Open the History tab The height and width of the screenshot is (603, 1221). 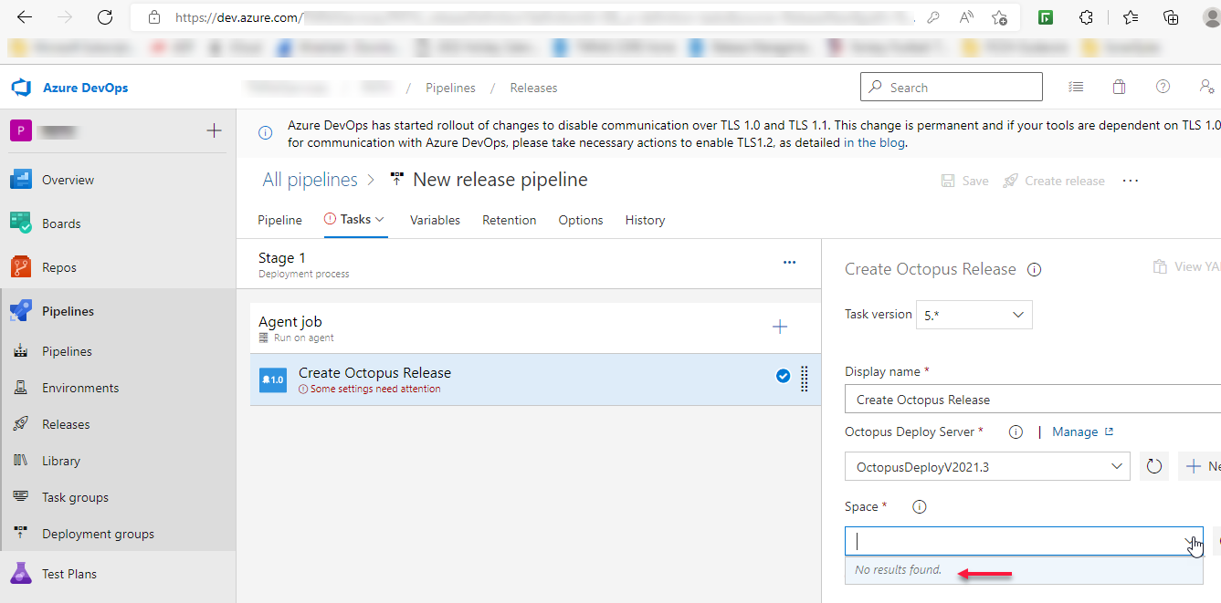pos(645,220)
